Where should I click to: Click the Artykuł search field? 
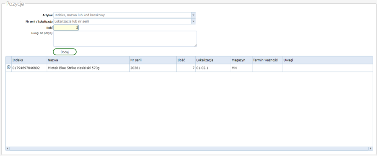122,15
